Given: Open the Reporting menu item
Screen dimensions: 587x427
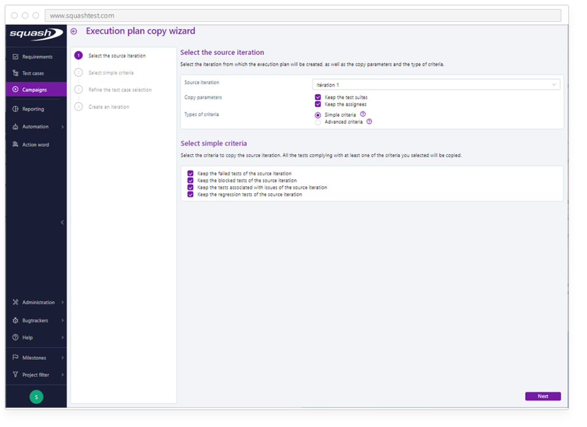Looking at the screenshot, I should tap(36, 109).
